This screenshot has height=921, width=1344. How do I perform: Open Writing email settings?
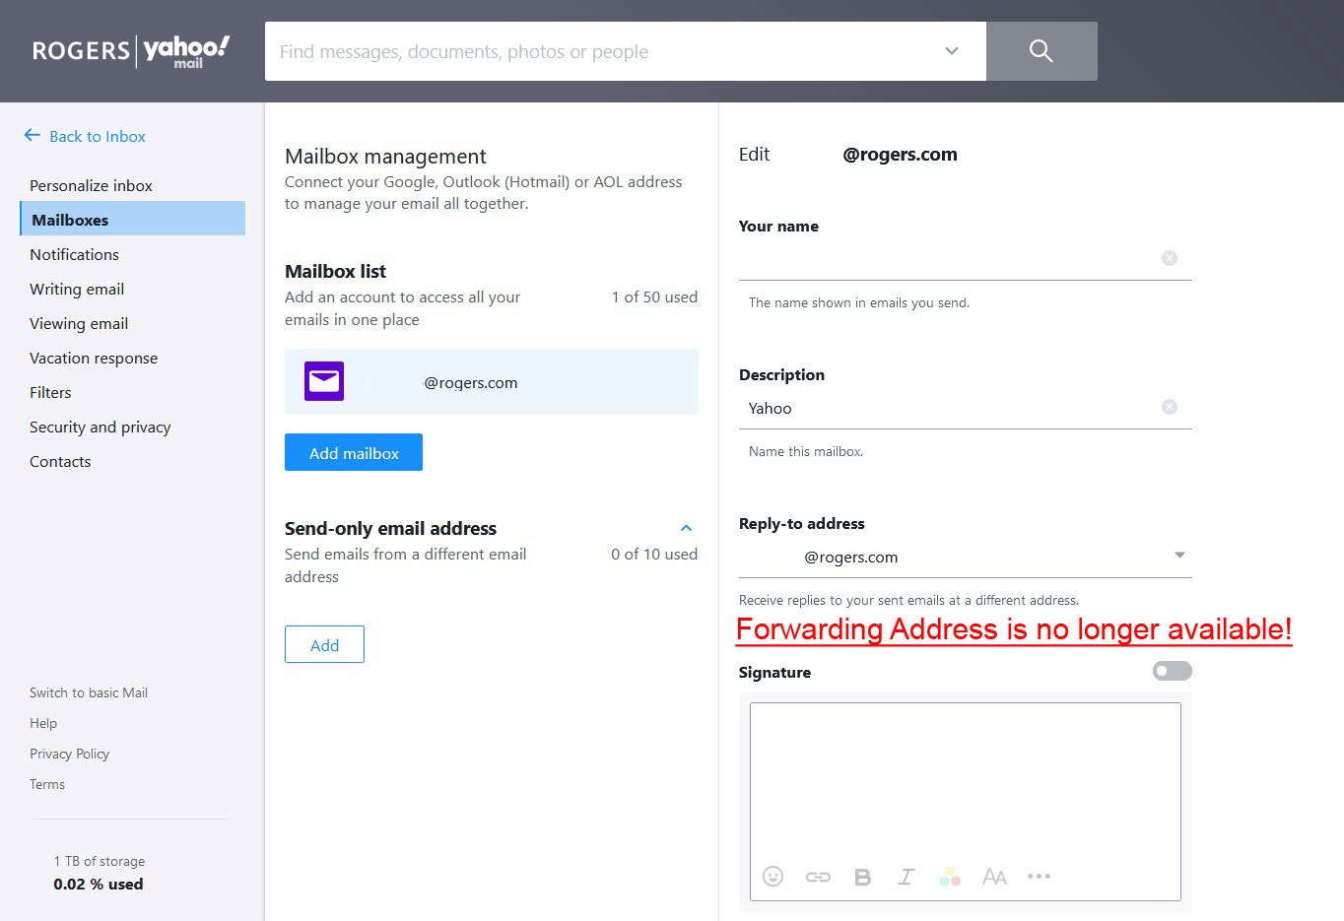[x=77, y=289]
